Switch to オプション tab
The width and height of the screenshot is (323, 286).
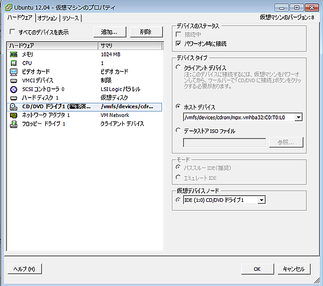(47, 18)
